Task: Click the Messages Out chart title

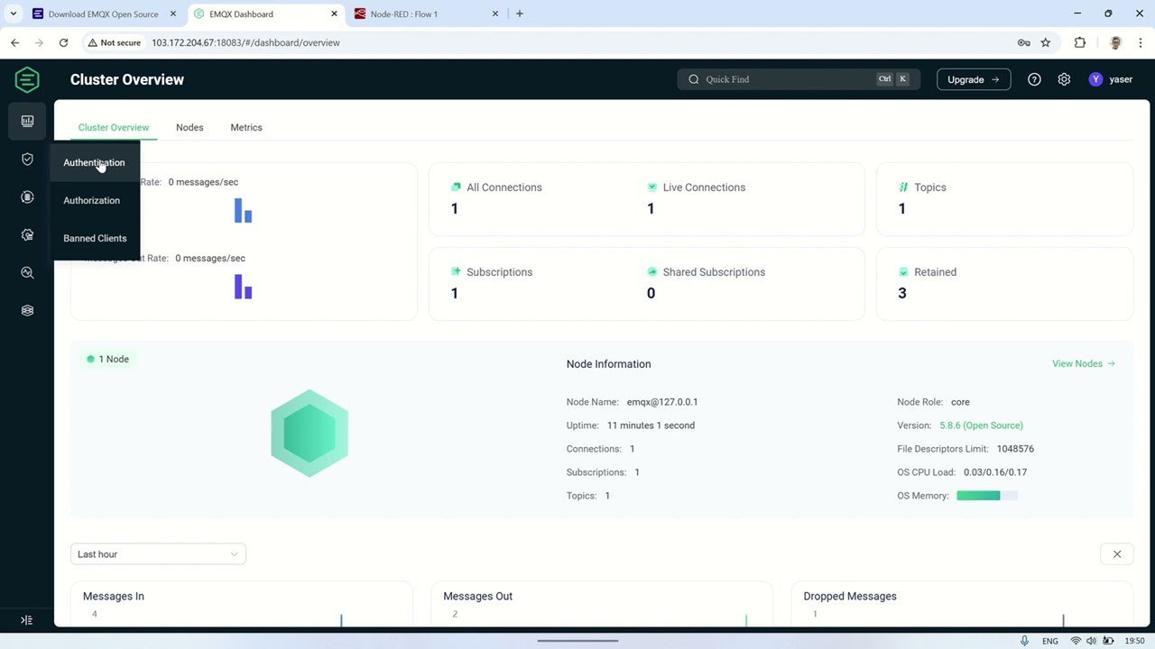Action: point(477,596)
